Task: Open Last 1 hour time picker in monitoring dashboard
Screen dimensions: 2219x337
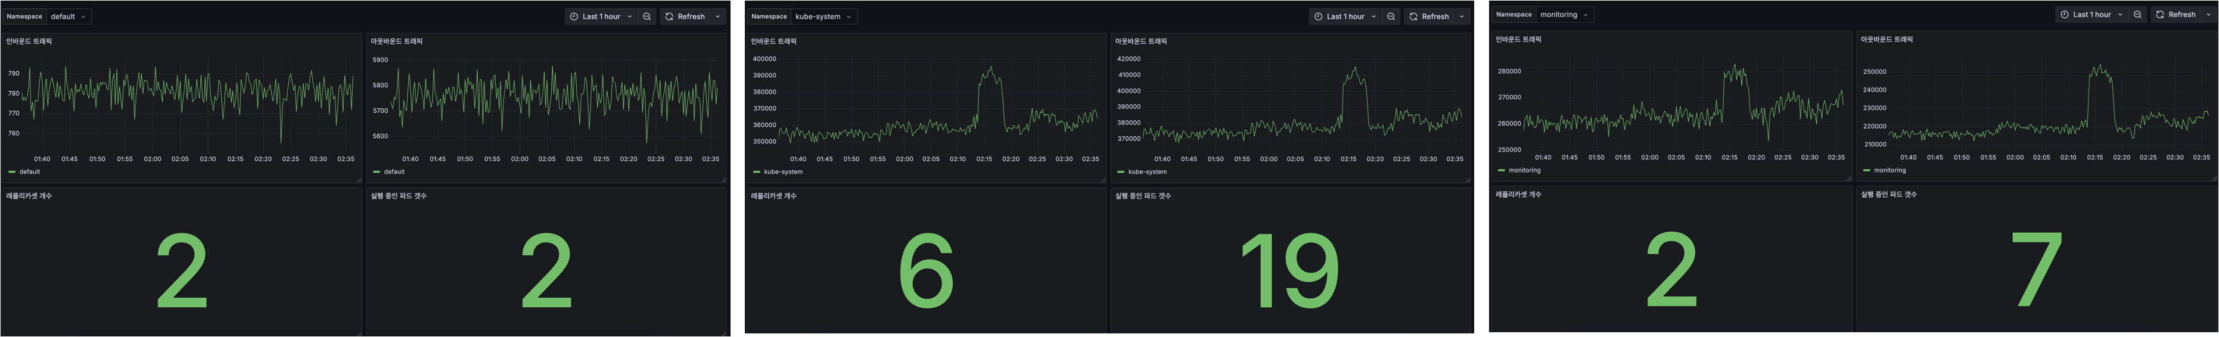Action: [2091, 15]
